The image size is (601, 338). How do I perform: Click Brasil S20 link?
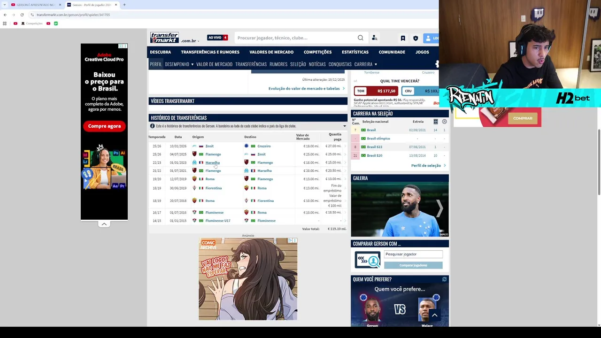tap(375, 155)
